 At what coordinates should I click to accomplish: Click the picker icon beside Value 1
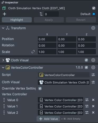87,106
